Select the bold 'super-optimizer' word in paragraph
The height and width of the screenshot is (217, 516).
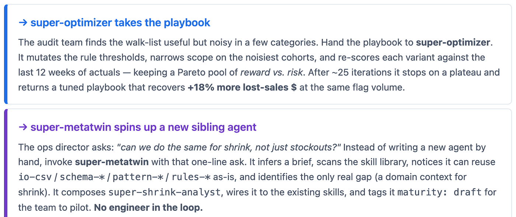click(453, 42)
